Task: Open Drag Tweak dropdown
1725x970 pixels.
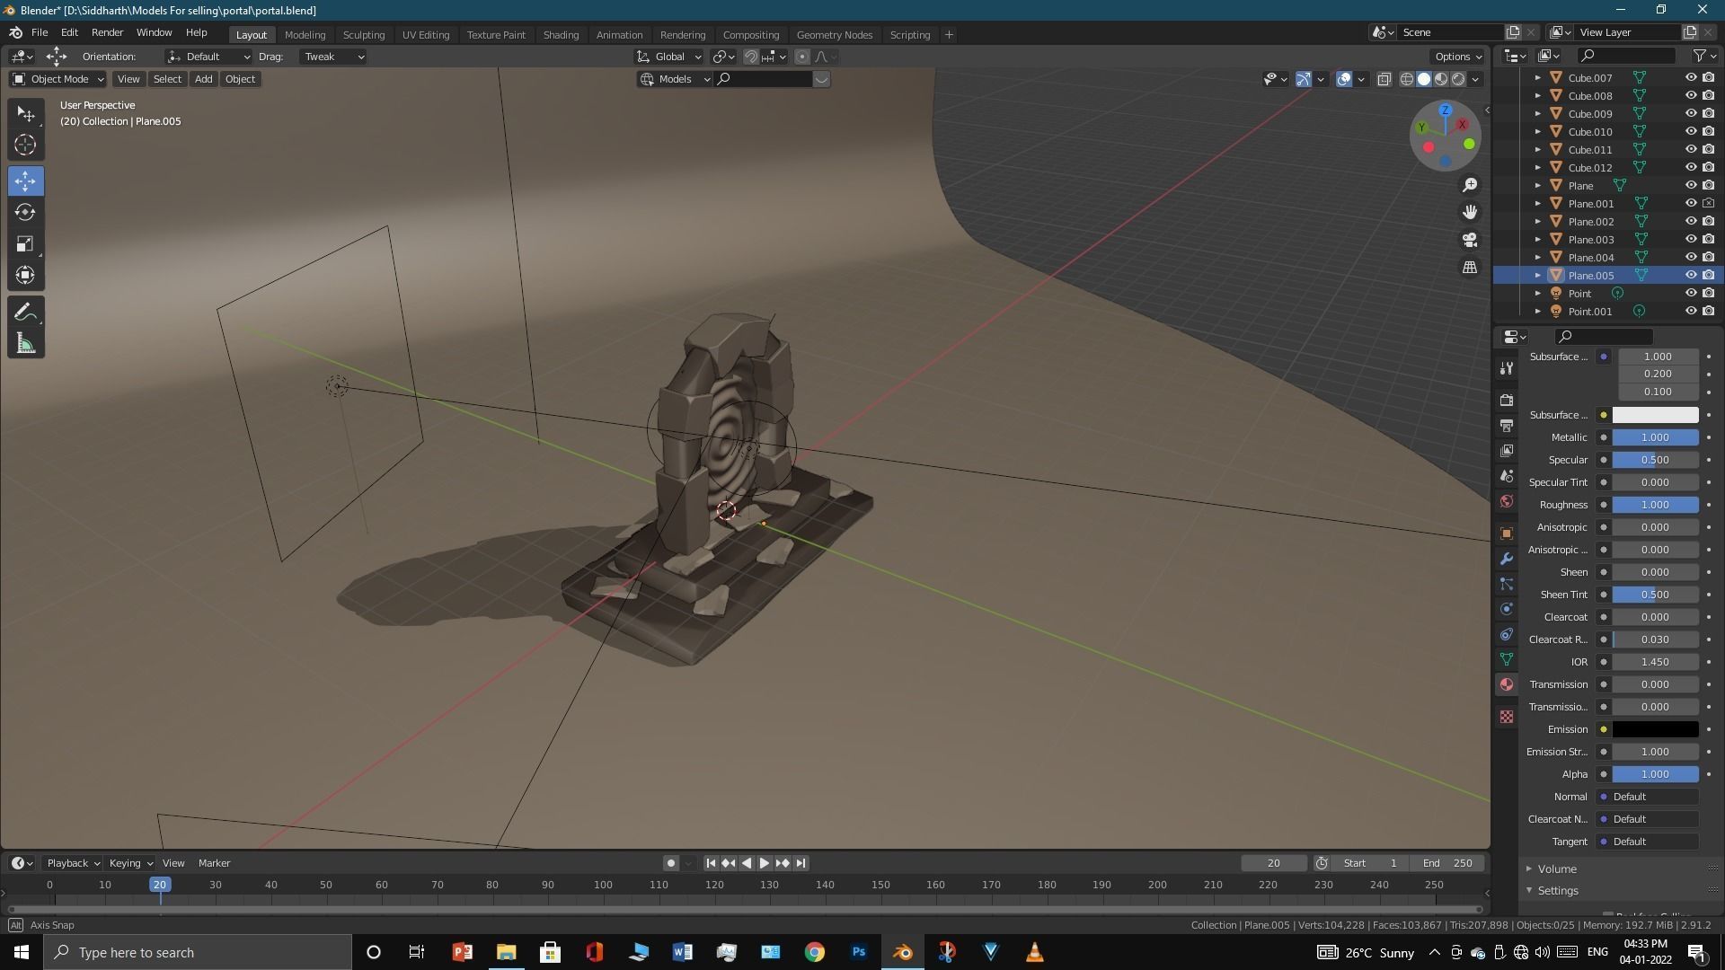Action: click(x=332, y=57)
